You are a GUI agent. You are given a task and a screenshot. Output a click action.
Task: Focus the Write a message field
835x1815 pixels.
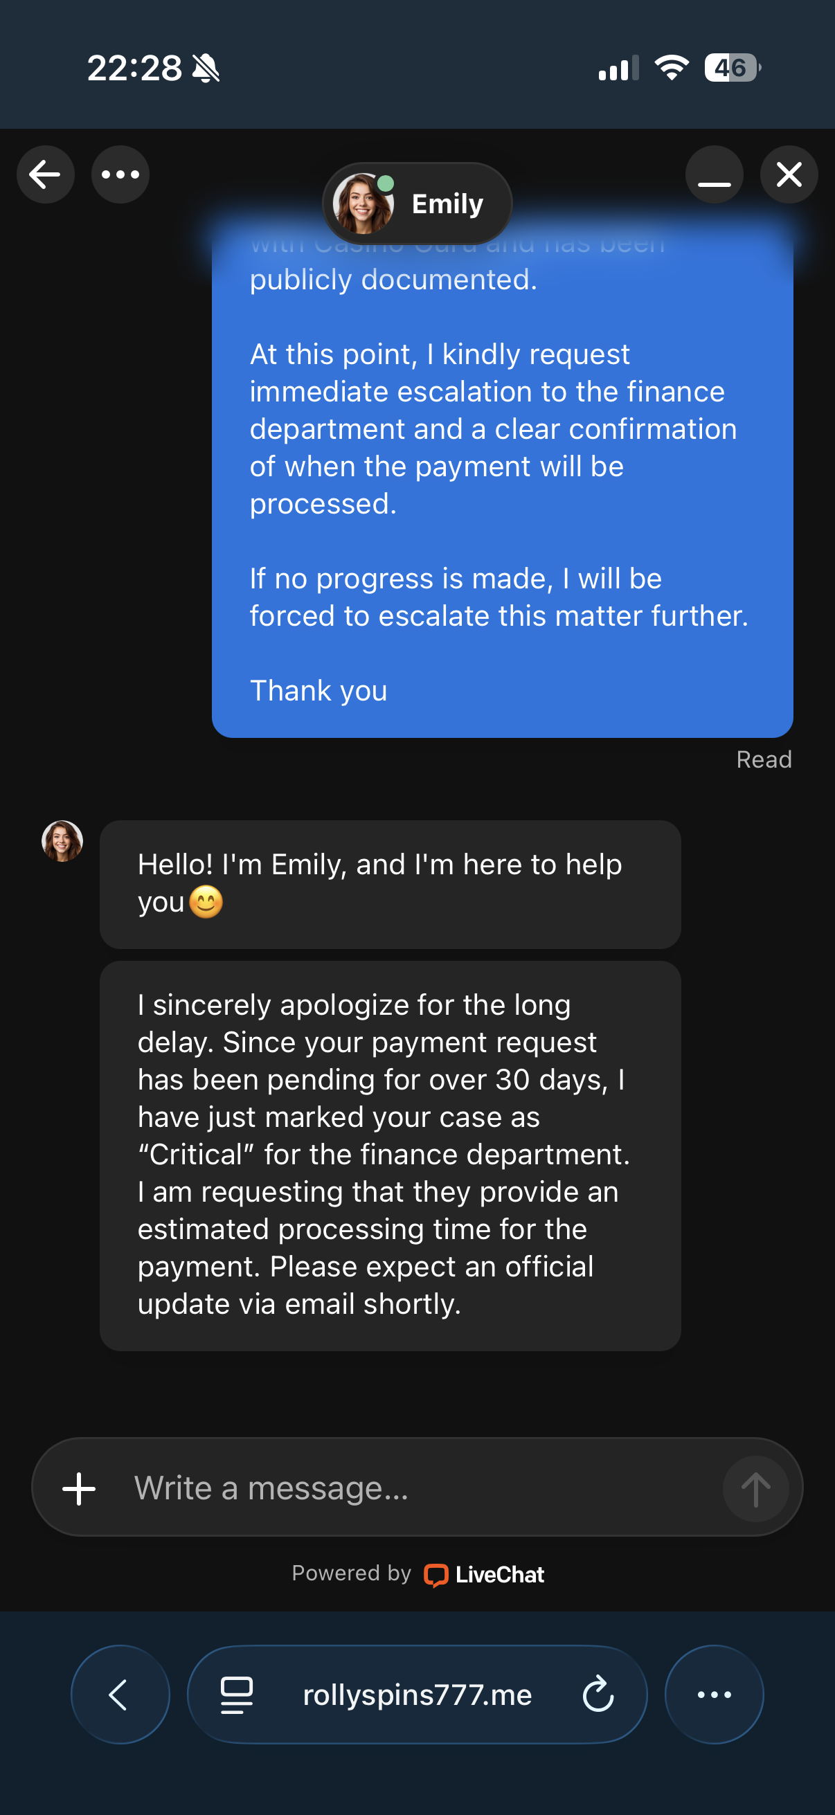[x=415, y=1488]
